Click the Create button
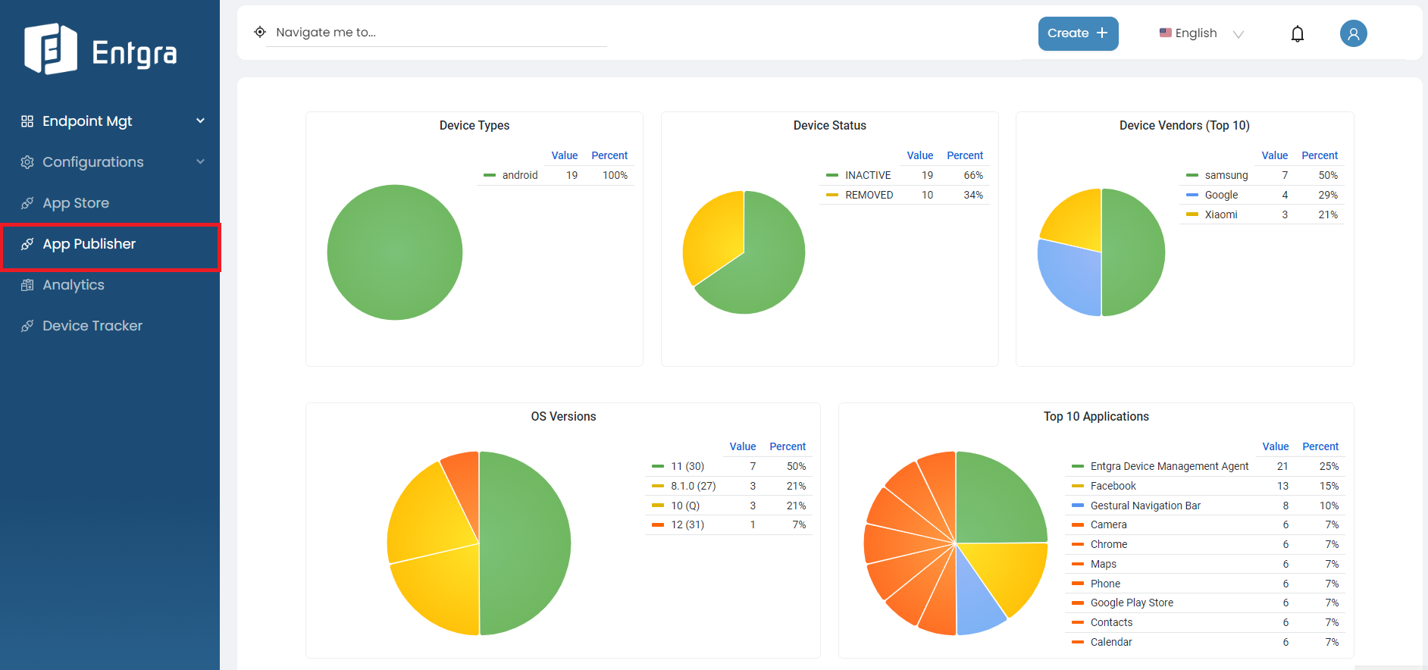This screenshot has height=670, width=1428. coord(1078,33)
